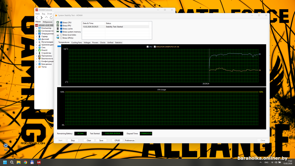Open the Chrome browser from the taskbar
Screen dimensions: 295x166
tap(25, 162)
